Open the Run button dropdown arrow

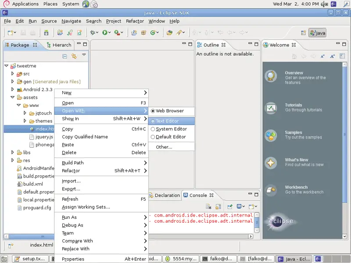pos(109,32)
